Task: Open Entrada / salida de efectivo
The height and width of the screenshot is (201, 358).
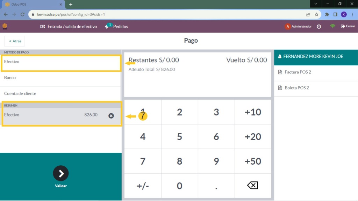Action: point(69,27)
